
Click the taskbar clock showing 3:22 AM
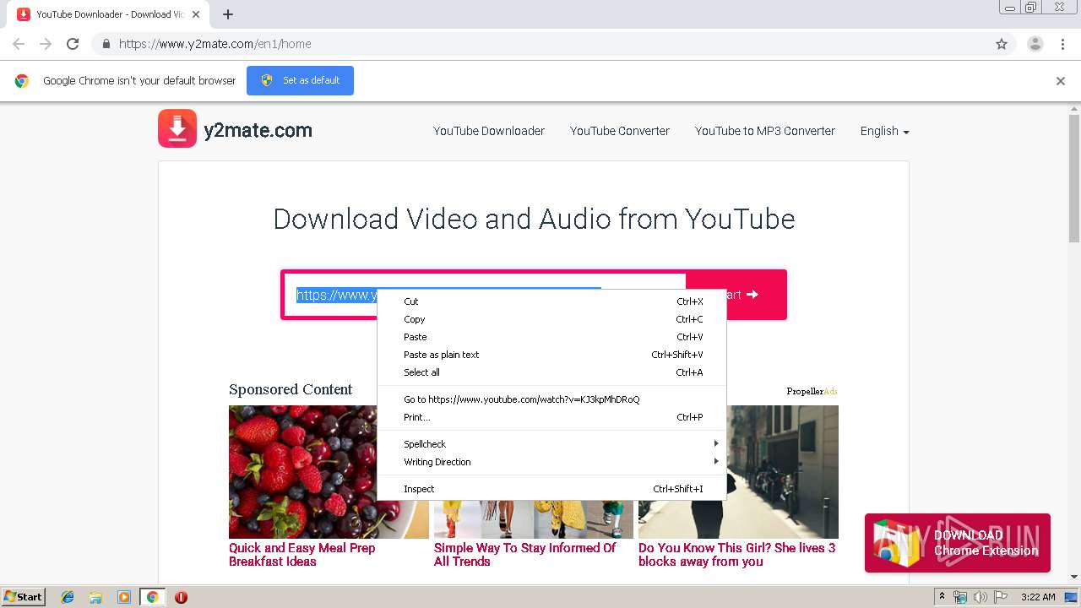[1038, 597]
